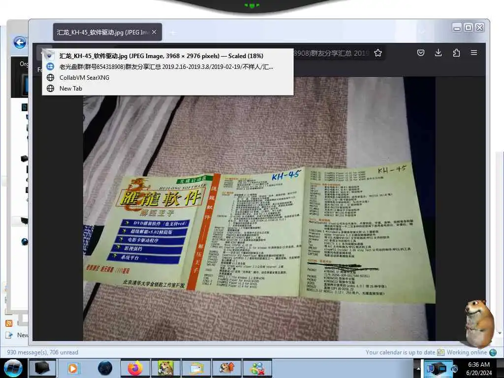This screenshot has width=504, height=378.
Task: Close the 汇龙_KH-45 JPEG tab
Action: coord(154,32)
